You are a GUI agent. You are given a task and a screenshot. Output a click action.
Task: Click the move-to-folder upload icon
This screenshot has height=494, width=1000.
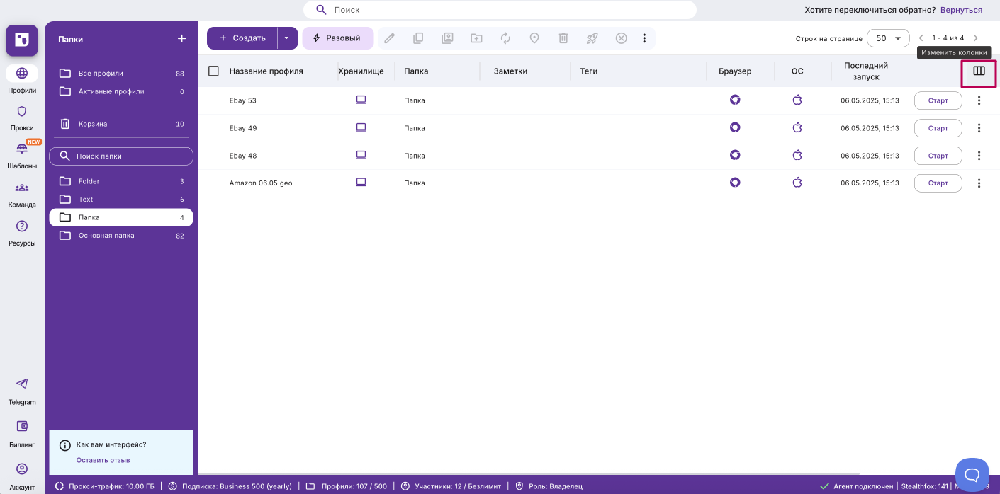[476, 38]
